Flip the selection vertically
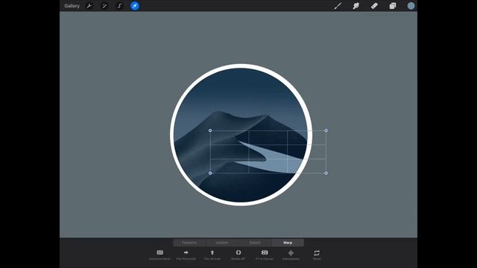477x268 pixels. click(x=212, y=255)
